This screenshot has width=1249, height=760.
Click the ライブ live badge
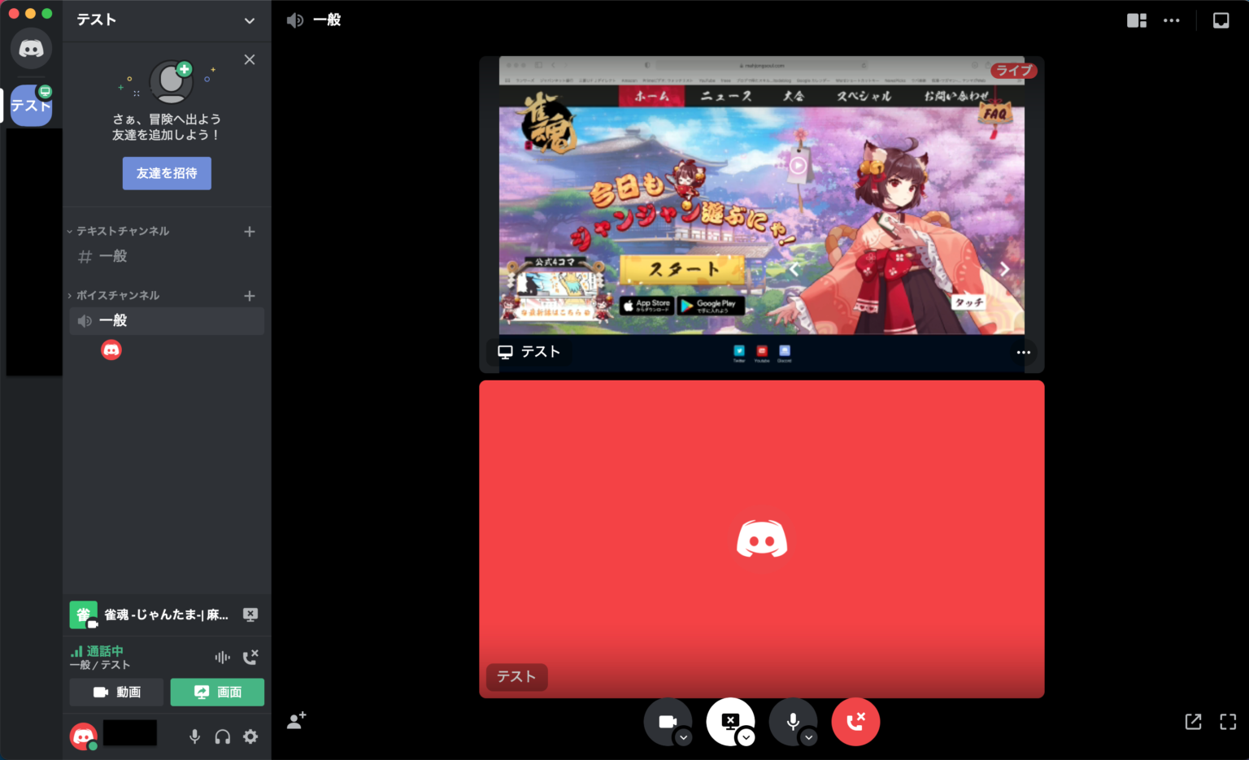point(1013,71)
